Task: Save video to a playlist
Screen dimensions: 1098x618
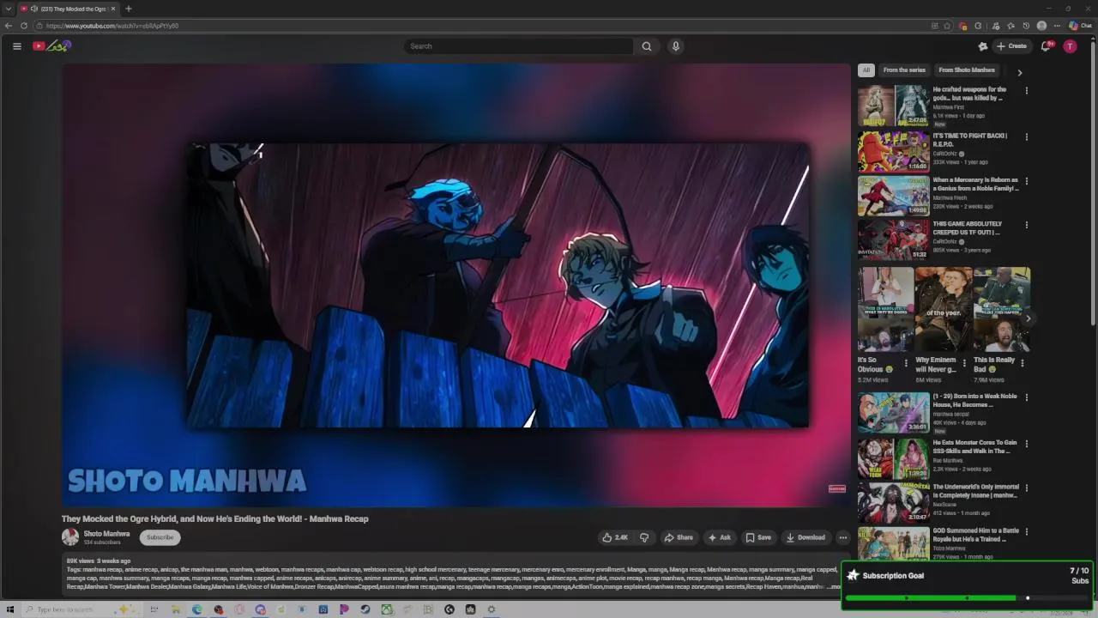Action: click(758, 537)
